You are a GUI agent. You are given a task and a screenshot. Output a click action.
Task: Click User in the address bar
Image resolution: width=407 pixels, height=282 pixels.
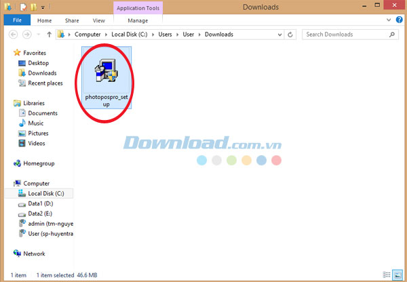pyautogui.click(x=188, y=35)
